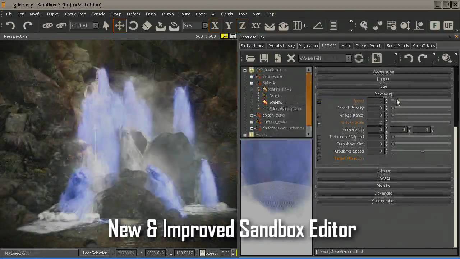Click the Unlink objects broken chain icon
This screenshot has width=460, height=259.
61,26
